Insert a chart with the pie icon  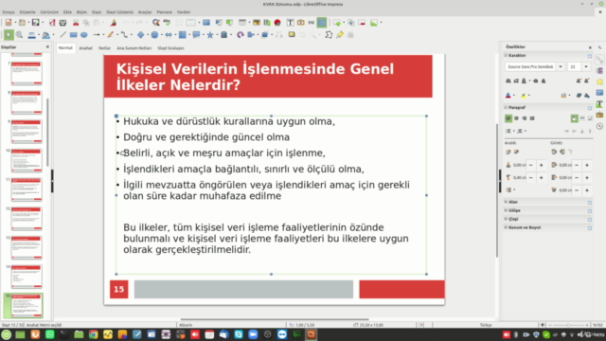277,23
